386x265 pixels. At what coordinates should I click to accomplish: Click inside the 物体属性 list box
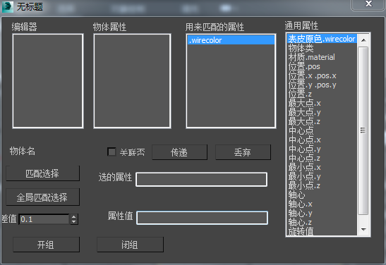(132, 81)
